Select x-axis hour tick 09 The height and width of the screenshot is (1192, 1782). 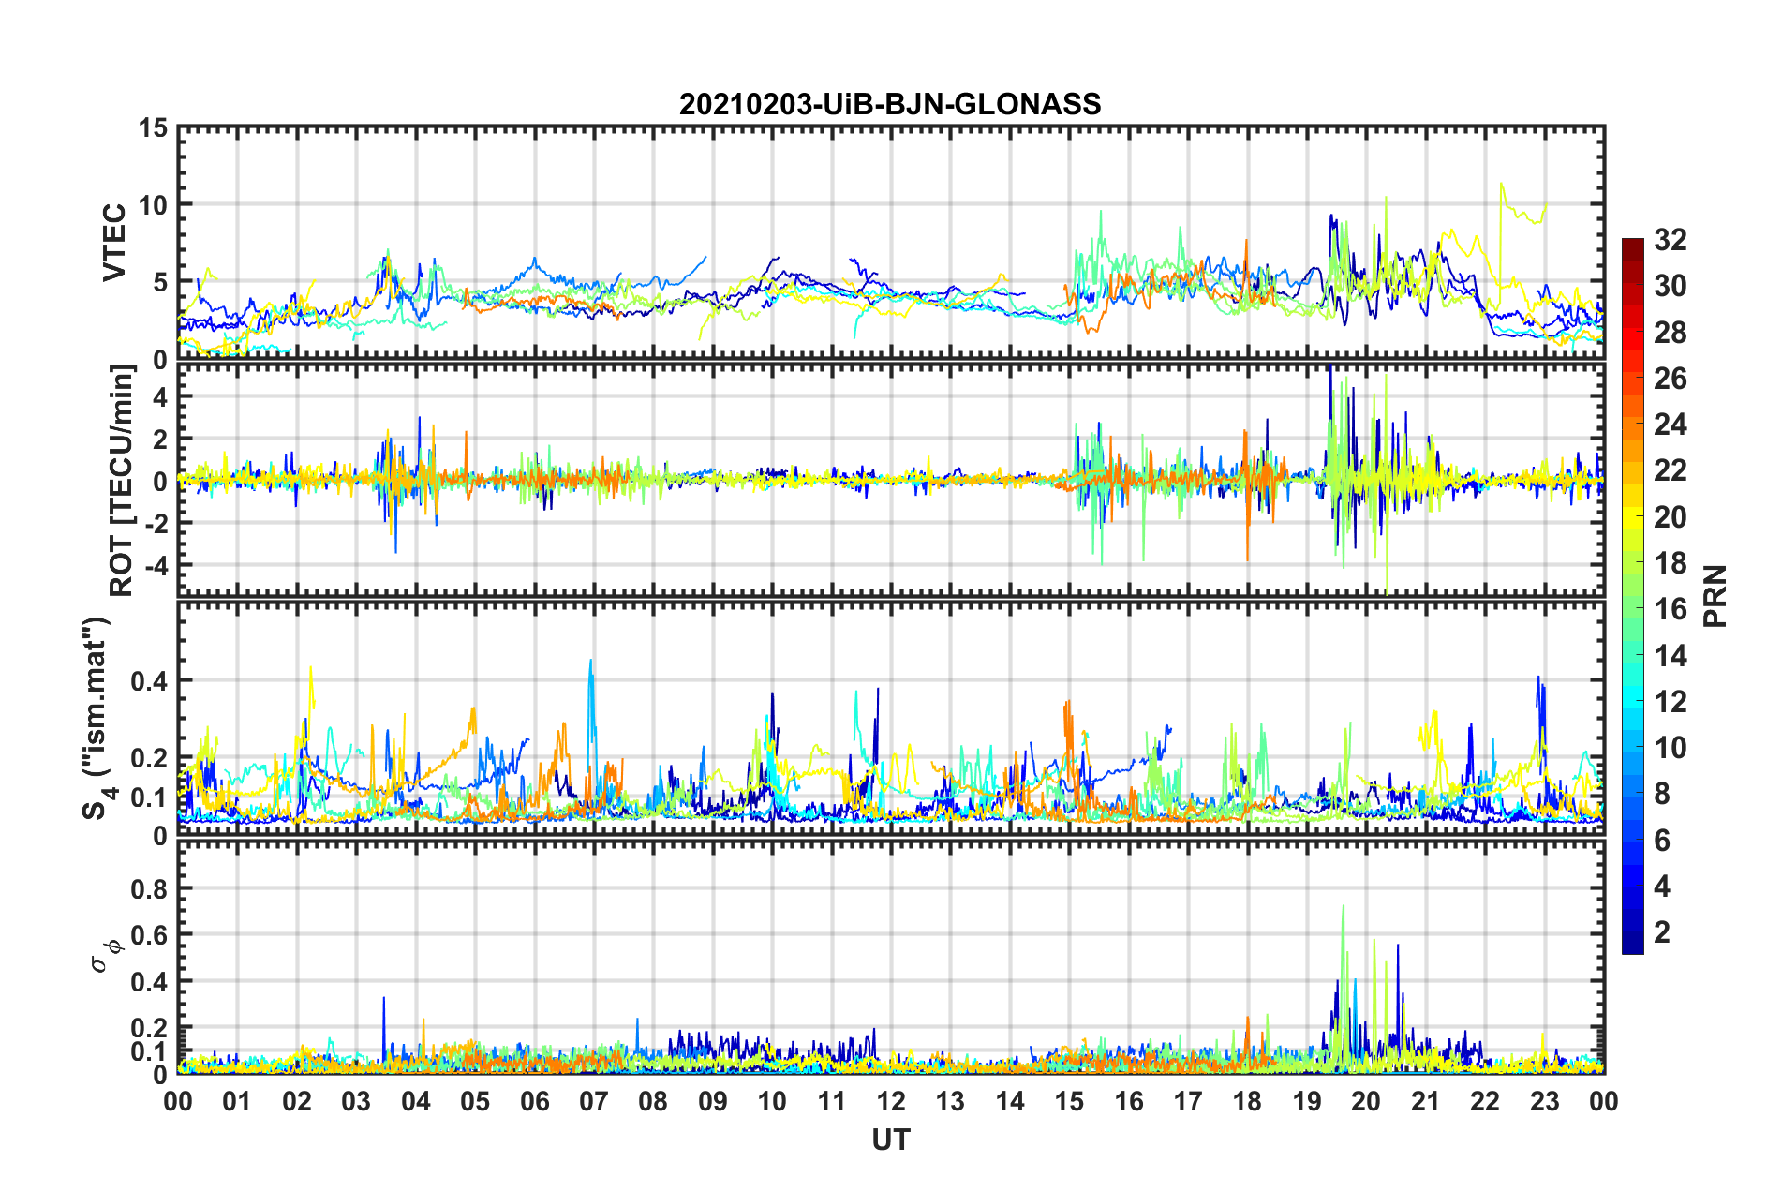[x=713, y=1101]
